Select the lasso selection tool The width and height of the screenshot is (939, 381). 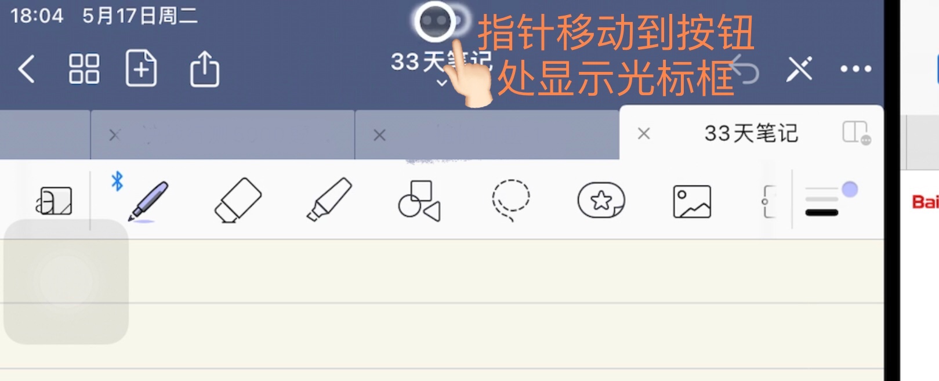[510, 201]
